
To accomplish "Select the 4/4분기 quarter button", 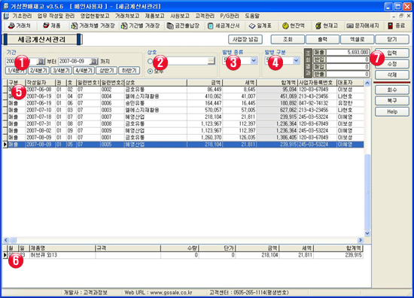I will [84, 71].
